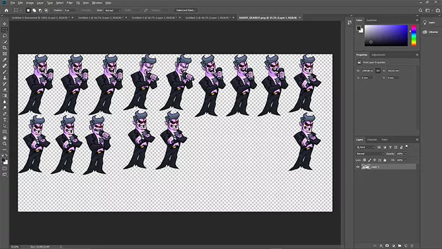
Task: Turn layer filtering on or off
Action: coord(407,146)
